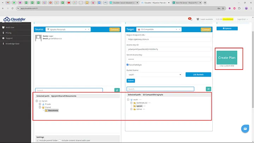The height and width of the screenshot is (143, 254).
Task: Open the browser profile avatar
Action: [246, 8]
